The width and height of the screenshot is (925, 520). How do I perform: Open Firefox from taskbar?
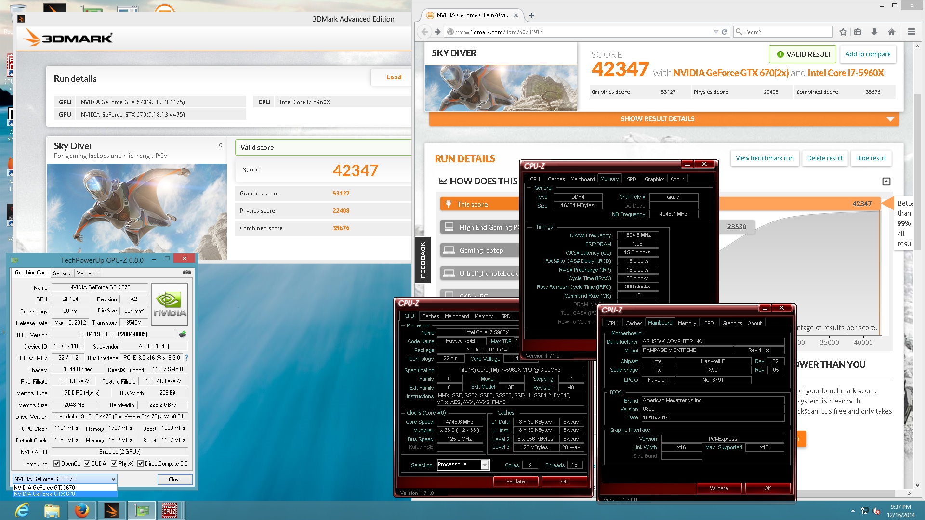[81, 510]
